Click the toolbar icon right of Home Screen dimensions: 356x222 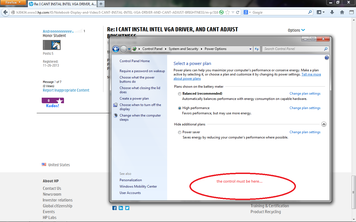[x=351, y=12]
